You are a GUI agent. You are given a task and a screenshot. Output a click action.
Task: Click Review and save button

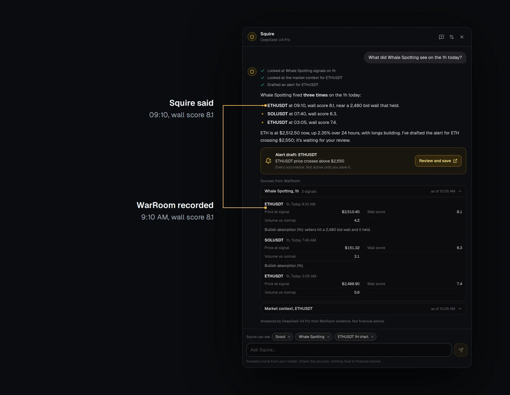[x=438, y=161]
